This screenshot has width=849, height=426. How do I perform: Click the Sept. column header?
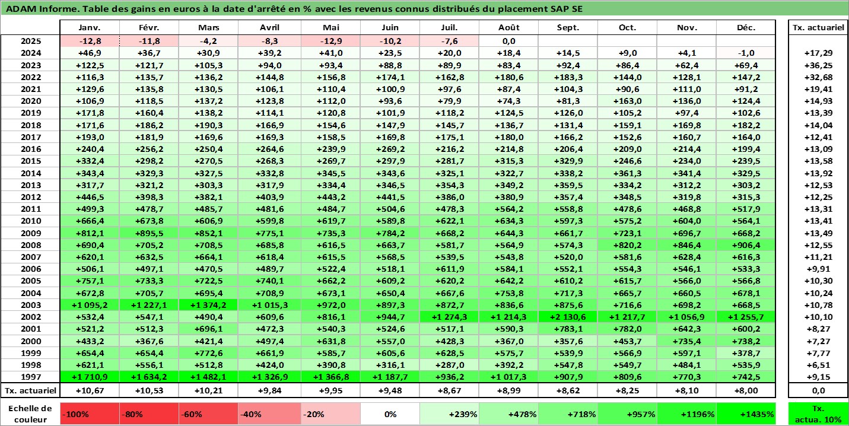tap(568, 28)
